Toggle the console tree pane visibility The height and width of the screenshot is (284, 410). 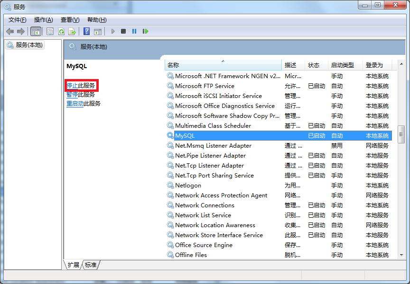click(36, 31)
